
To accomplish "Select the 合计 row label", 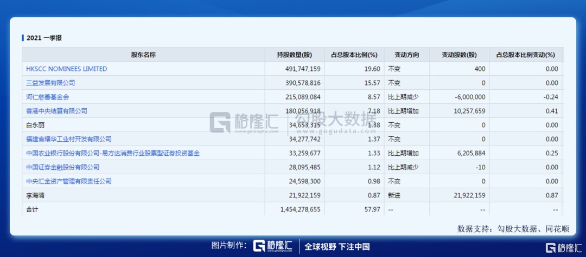I will (x=32, y=209).
